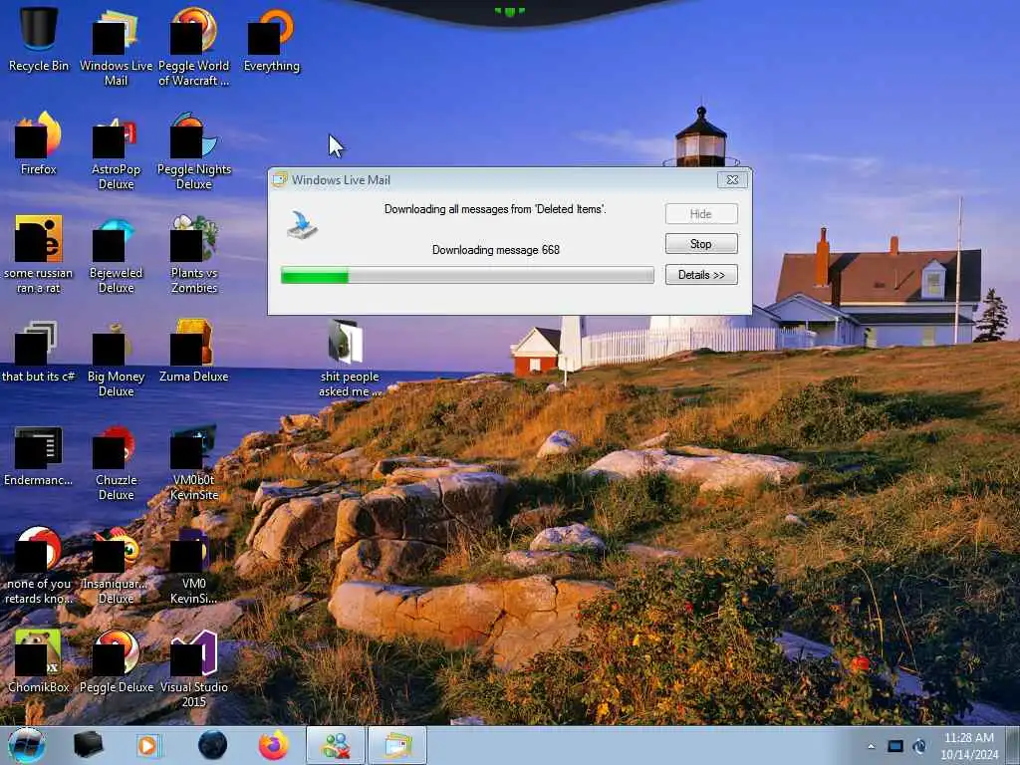Open the Everything search shortcut
Screen dimensions: 1020x765
tap(271, 39)
